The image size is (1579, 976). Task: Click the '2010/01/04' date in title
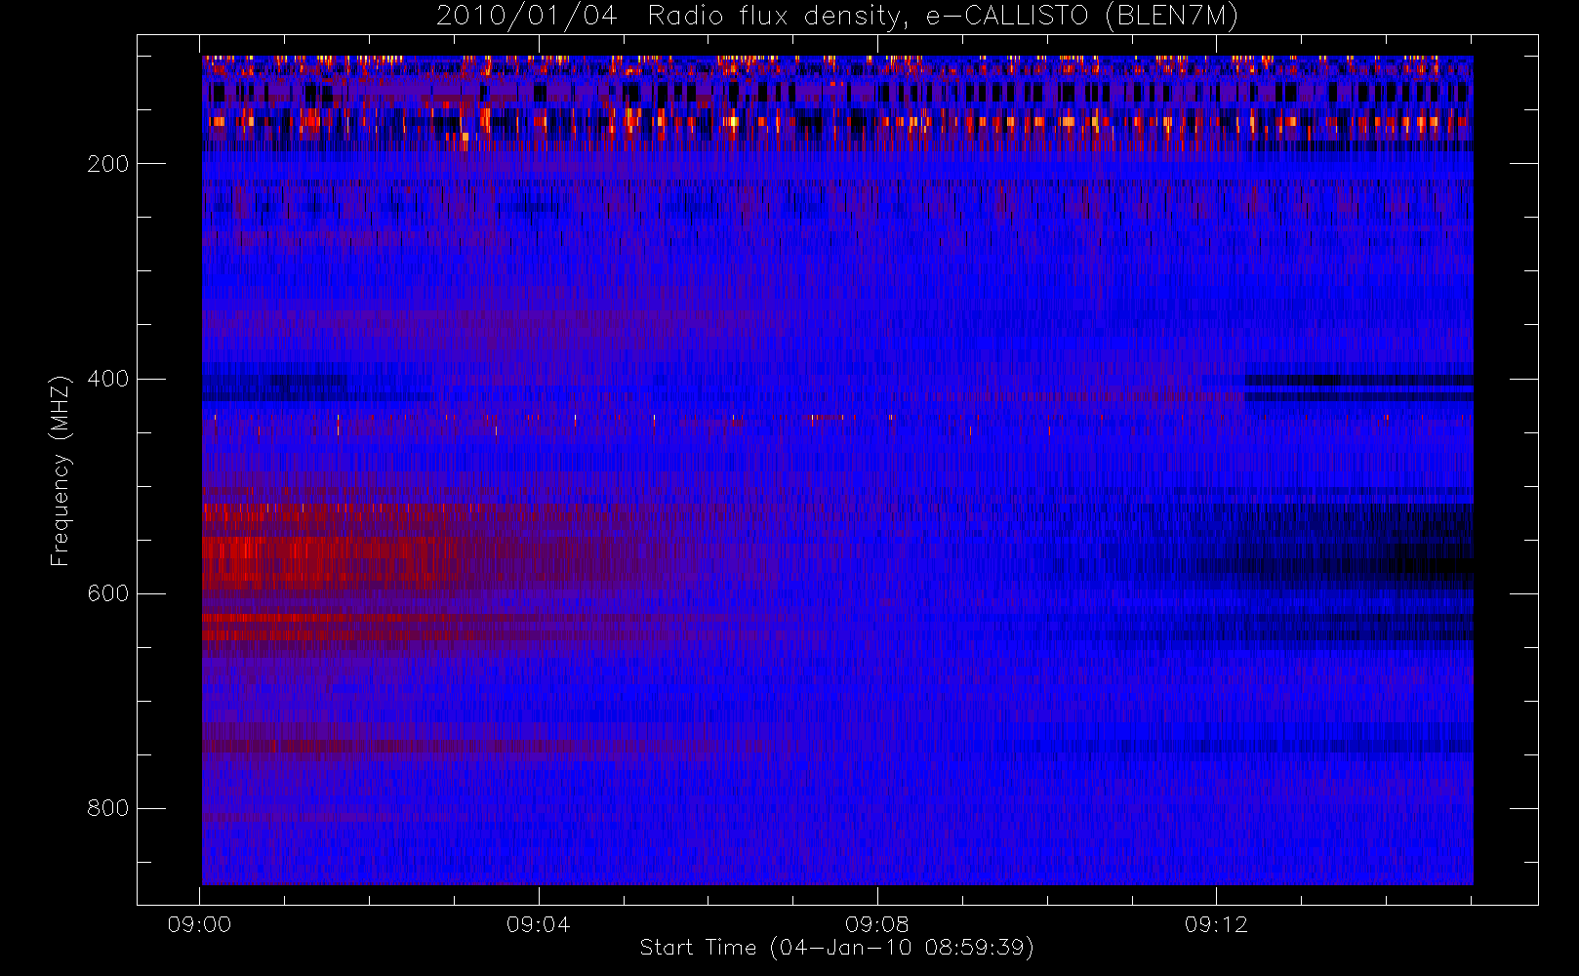(526, 17)
